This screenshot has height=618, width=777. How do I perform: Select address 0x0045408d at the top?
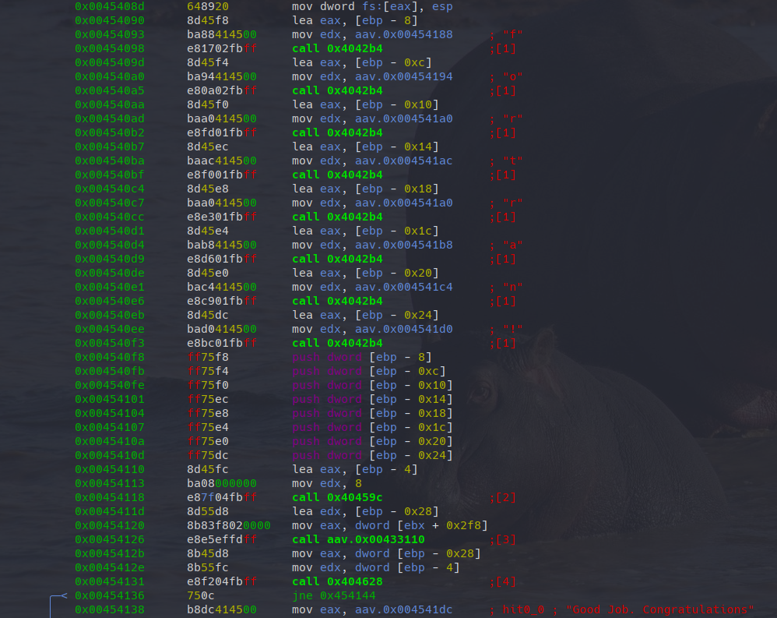[x=109, y=6]
